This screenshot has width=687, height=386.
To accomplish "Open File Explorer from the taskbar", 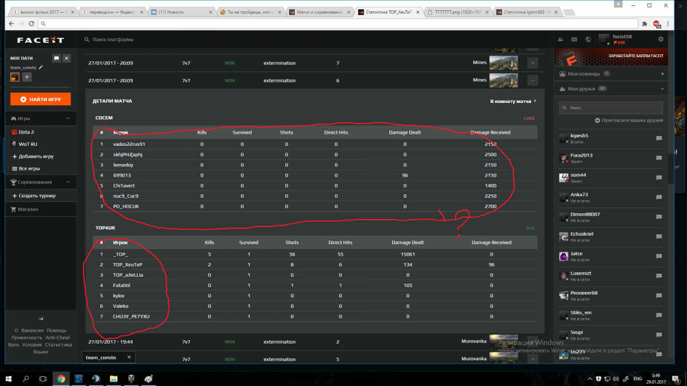I will (x=113, y=379).
